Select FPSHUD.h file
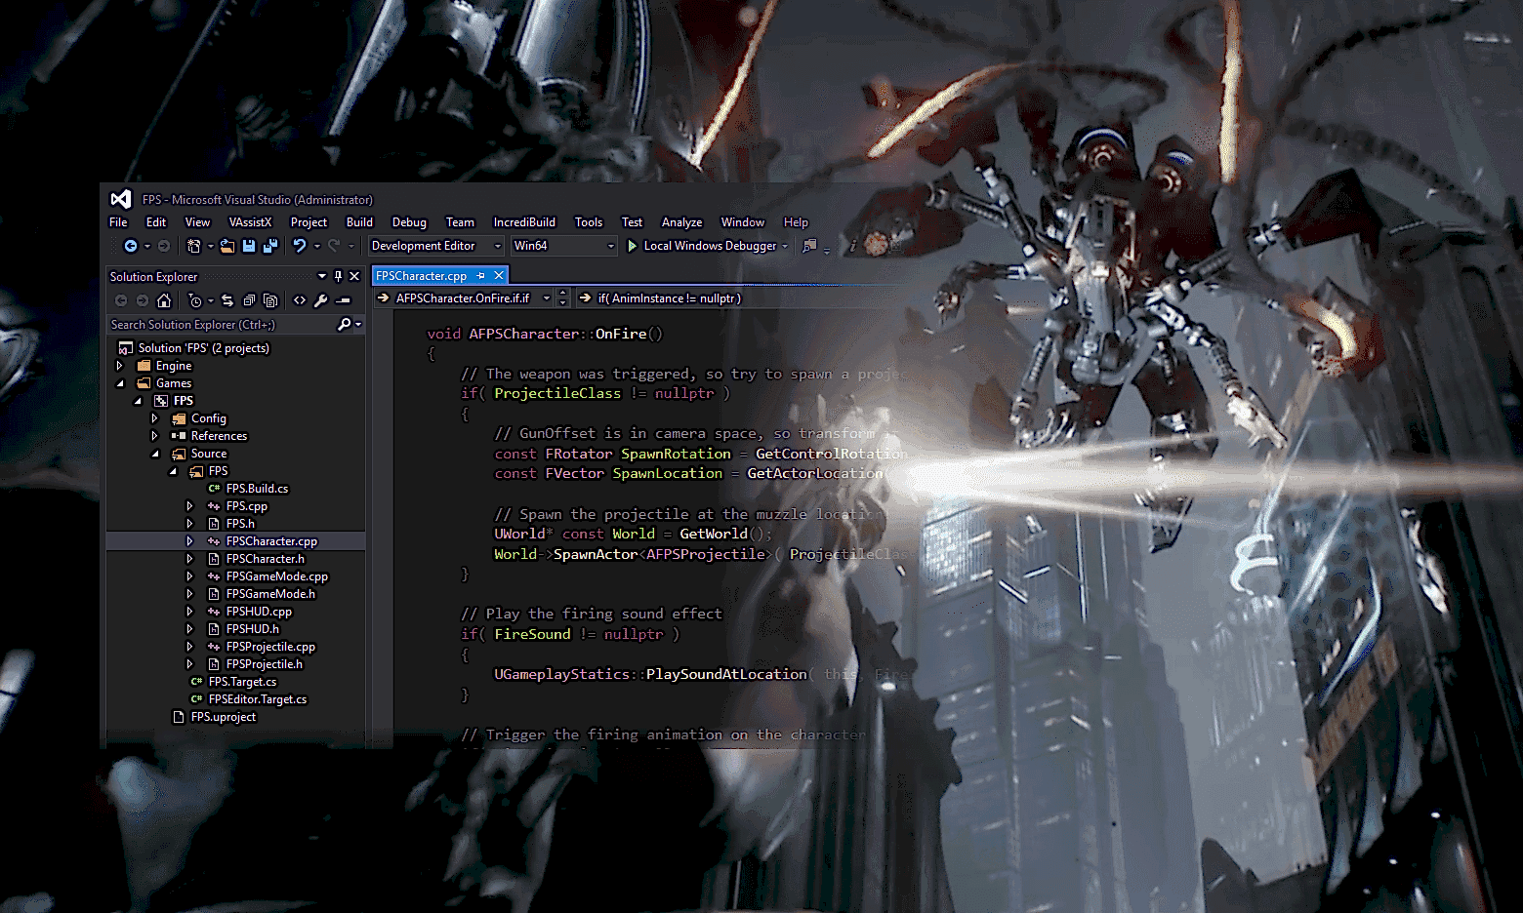Screen dimensions: 1523x913 point(252,629)
